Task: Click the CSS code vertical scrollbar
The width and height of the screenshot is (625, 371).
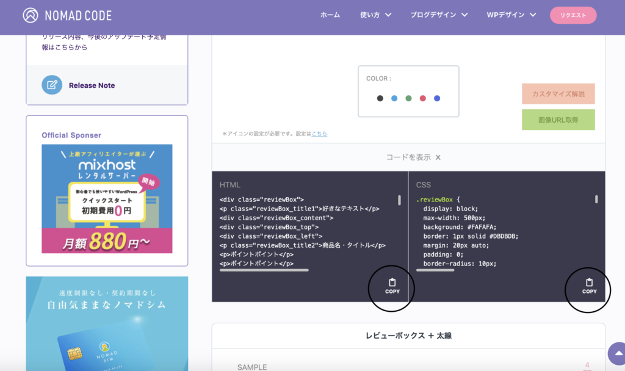Action: 596,200
